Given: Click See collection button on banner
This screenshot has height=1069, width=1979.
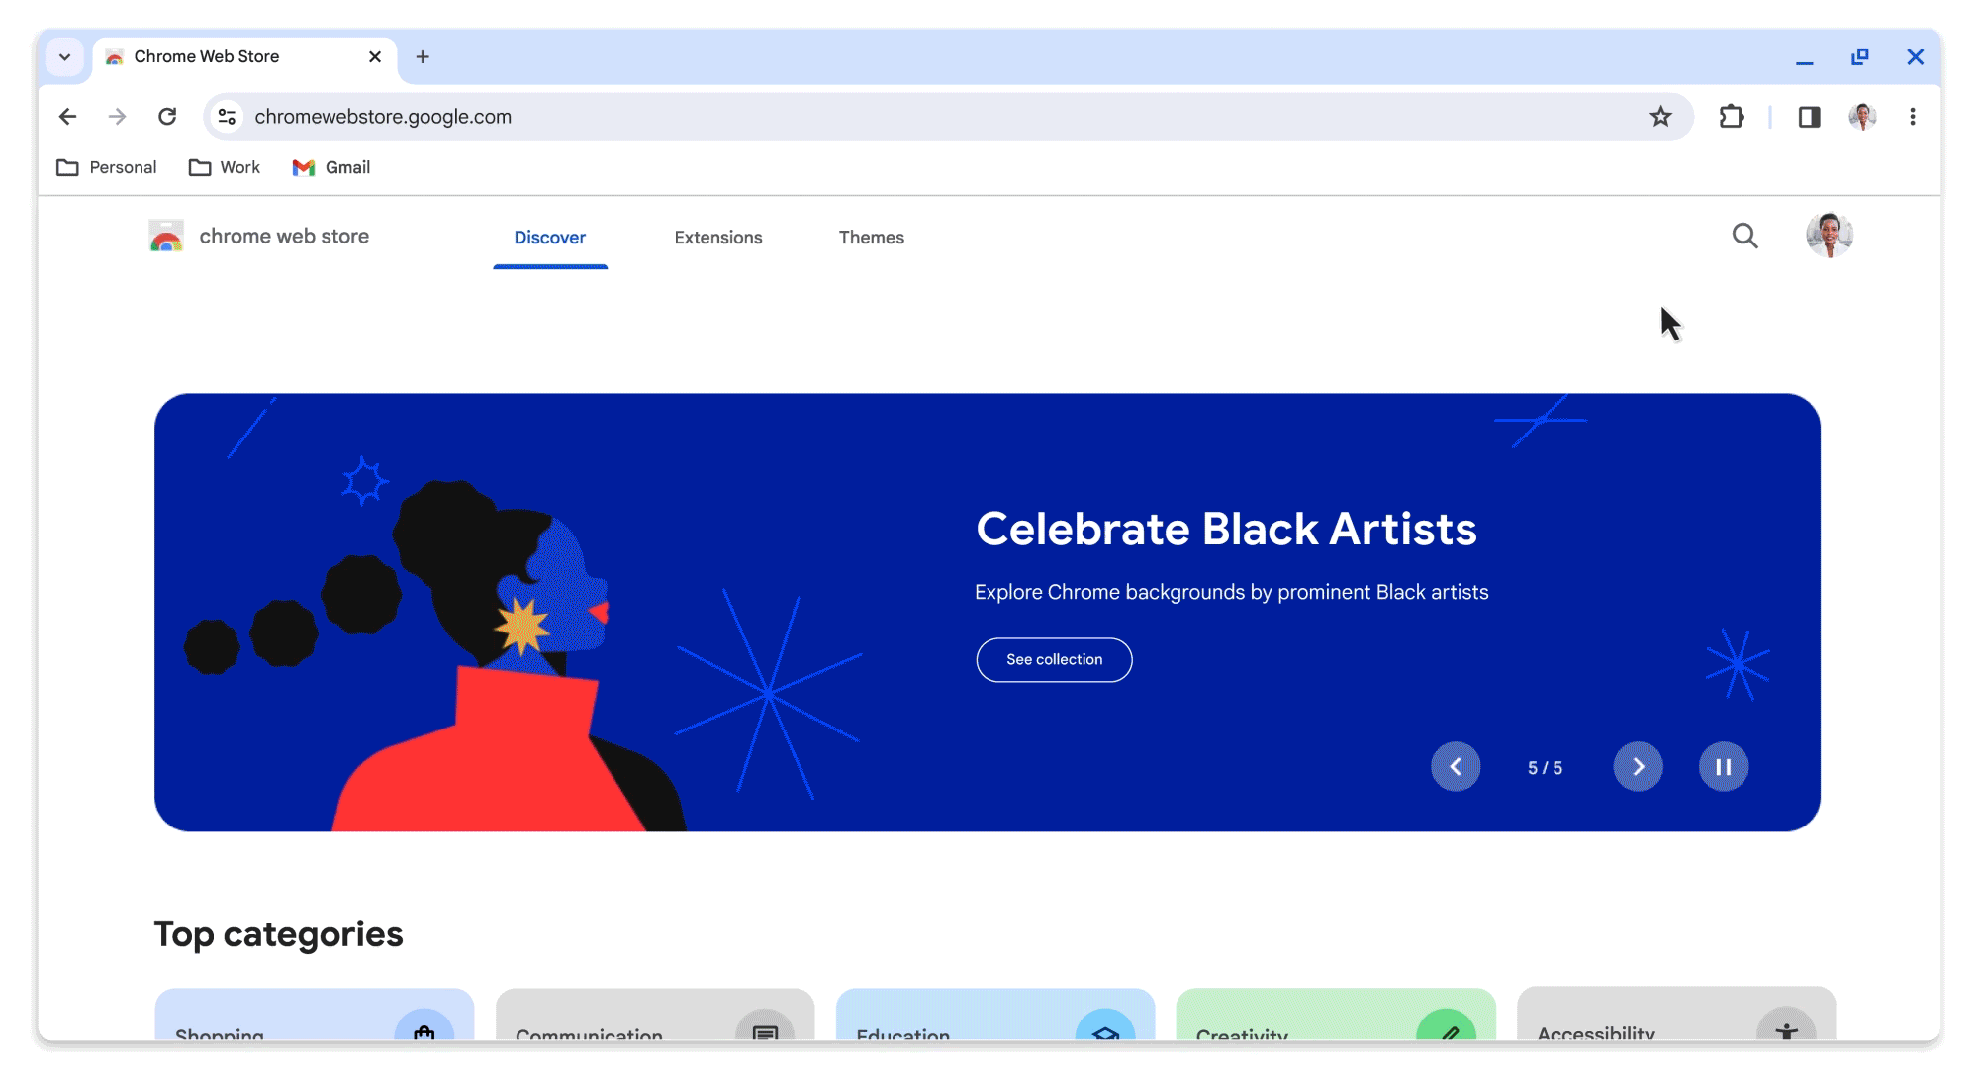Looking at the screenshot, I should [1054, 659].
